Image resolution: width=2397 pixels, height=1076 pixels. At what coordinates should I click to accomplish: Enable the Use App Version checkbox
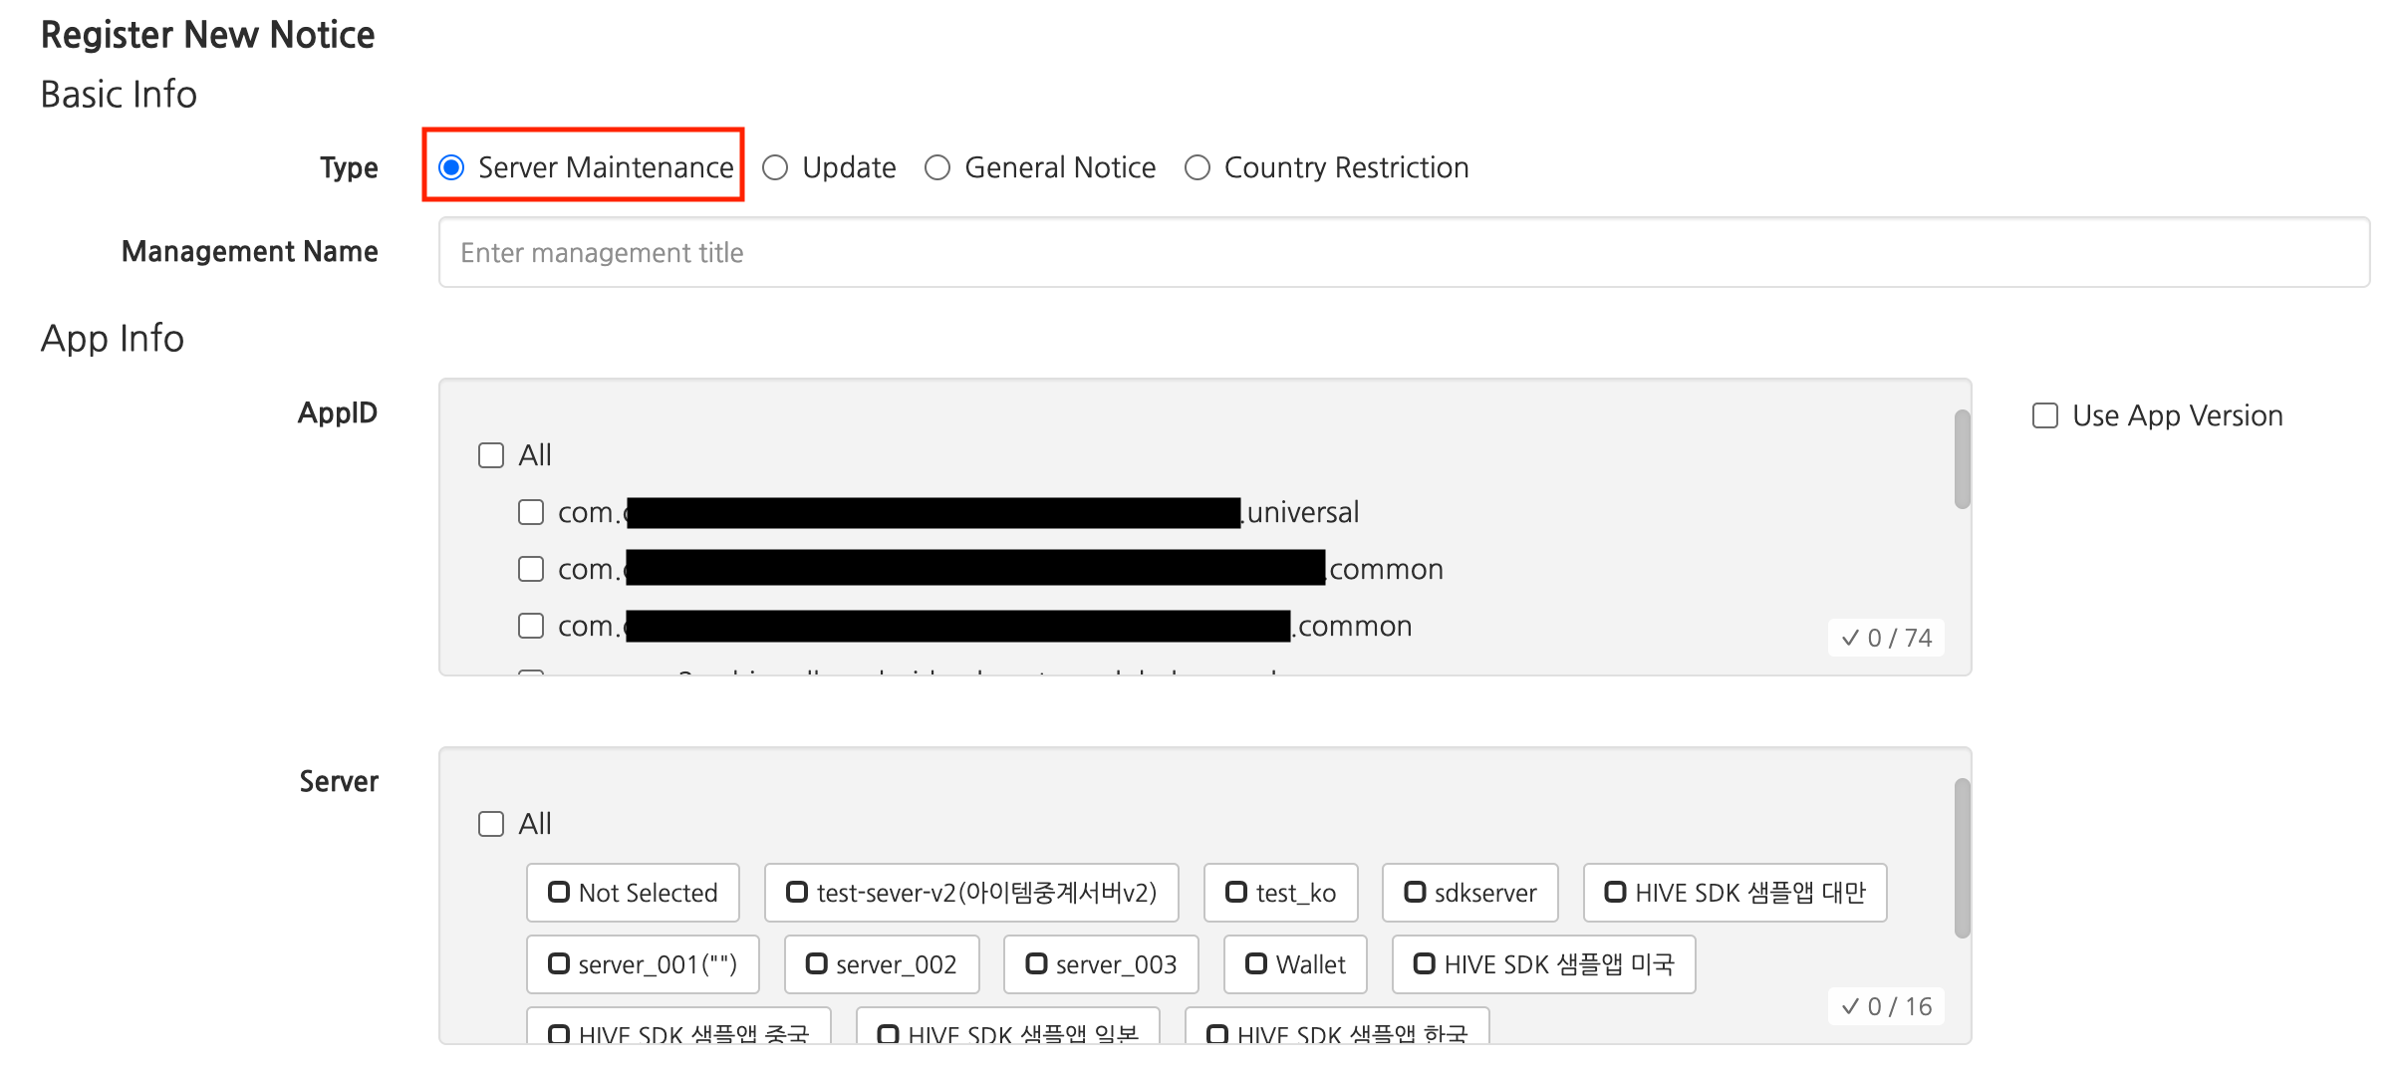[2045, 415]
